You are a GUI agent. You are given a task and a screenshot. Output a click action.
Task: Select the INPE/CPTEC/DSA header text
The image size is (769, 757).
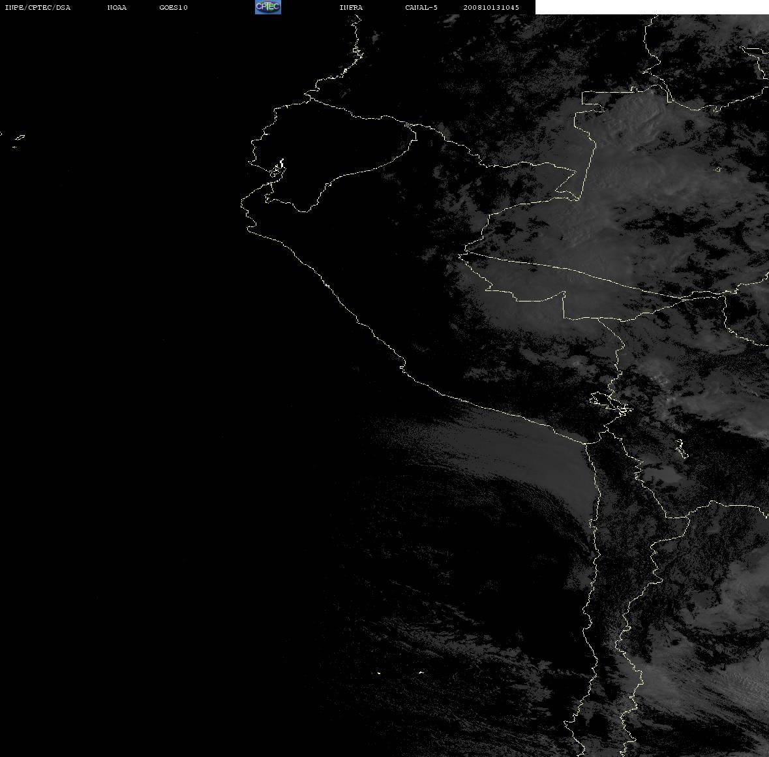(38, 7)
